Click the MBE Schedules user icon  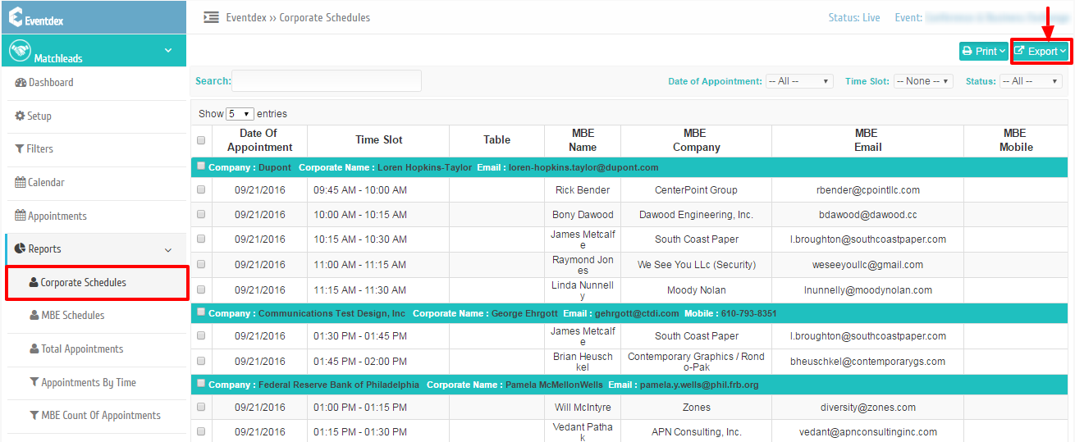34,316
